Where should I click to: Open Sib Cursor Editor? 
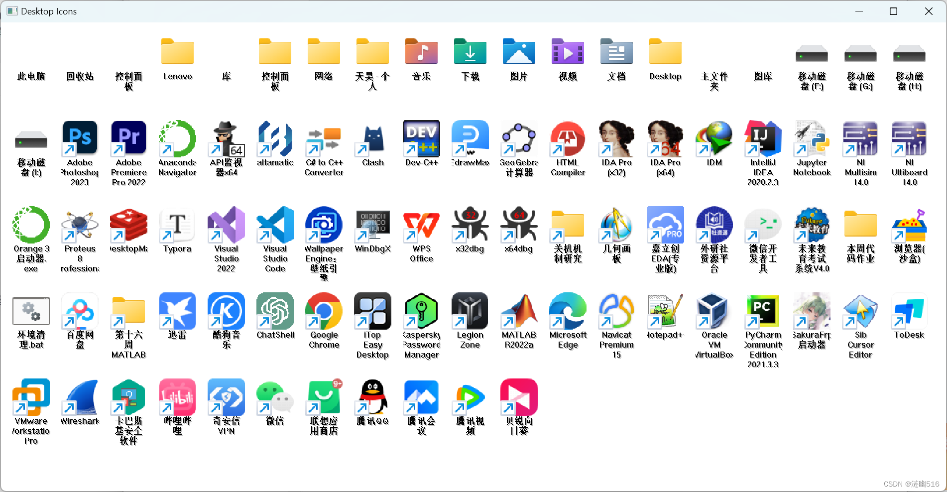[x=860, y=311]
